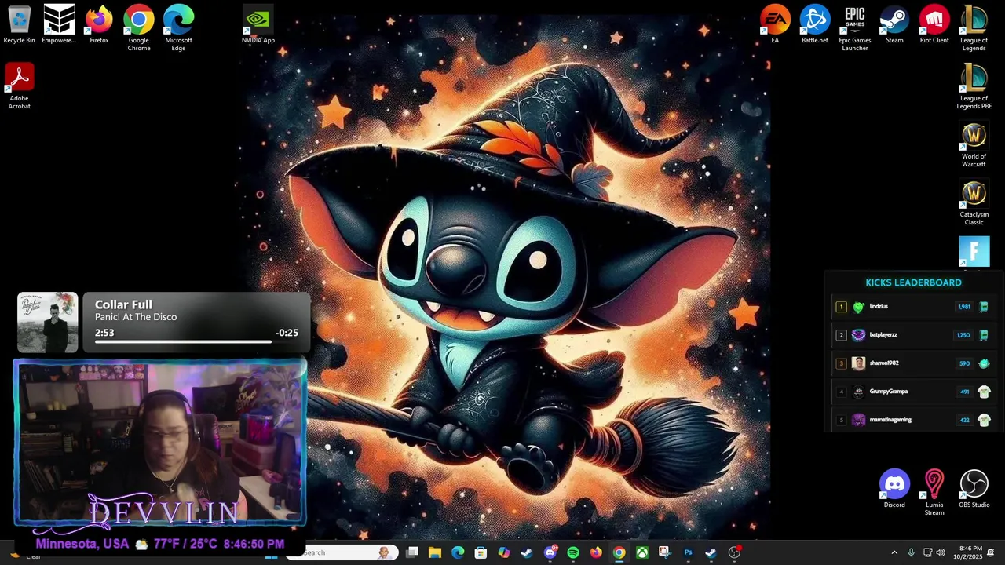Open network settings from the system tray
Screen dimensions: 1005x565
(927, 552)
